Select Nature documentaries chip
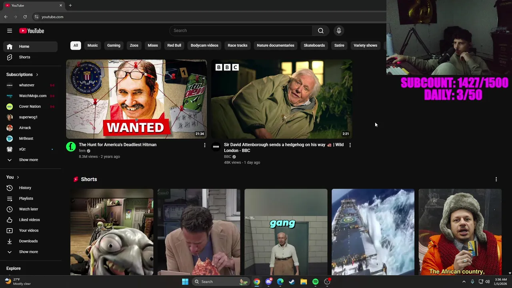The height and width of the screenshot is (288, 512). pos(276,46)
